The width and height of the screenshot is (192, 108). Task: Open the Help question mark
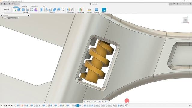pyautogui.click(x=190, y=4)
